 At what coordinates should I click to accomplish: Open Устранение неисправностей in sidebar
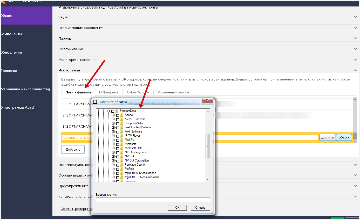point(26,89)
